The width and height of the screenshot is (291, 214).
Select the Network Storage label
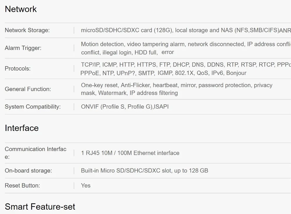[x=27, y=30]
